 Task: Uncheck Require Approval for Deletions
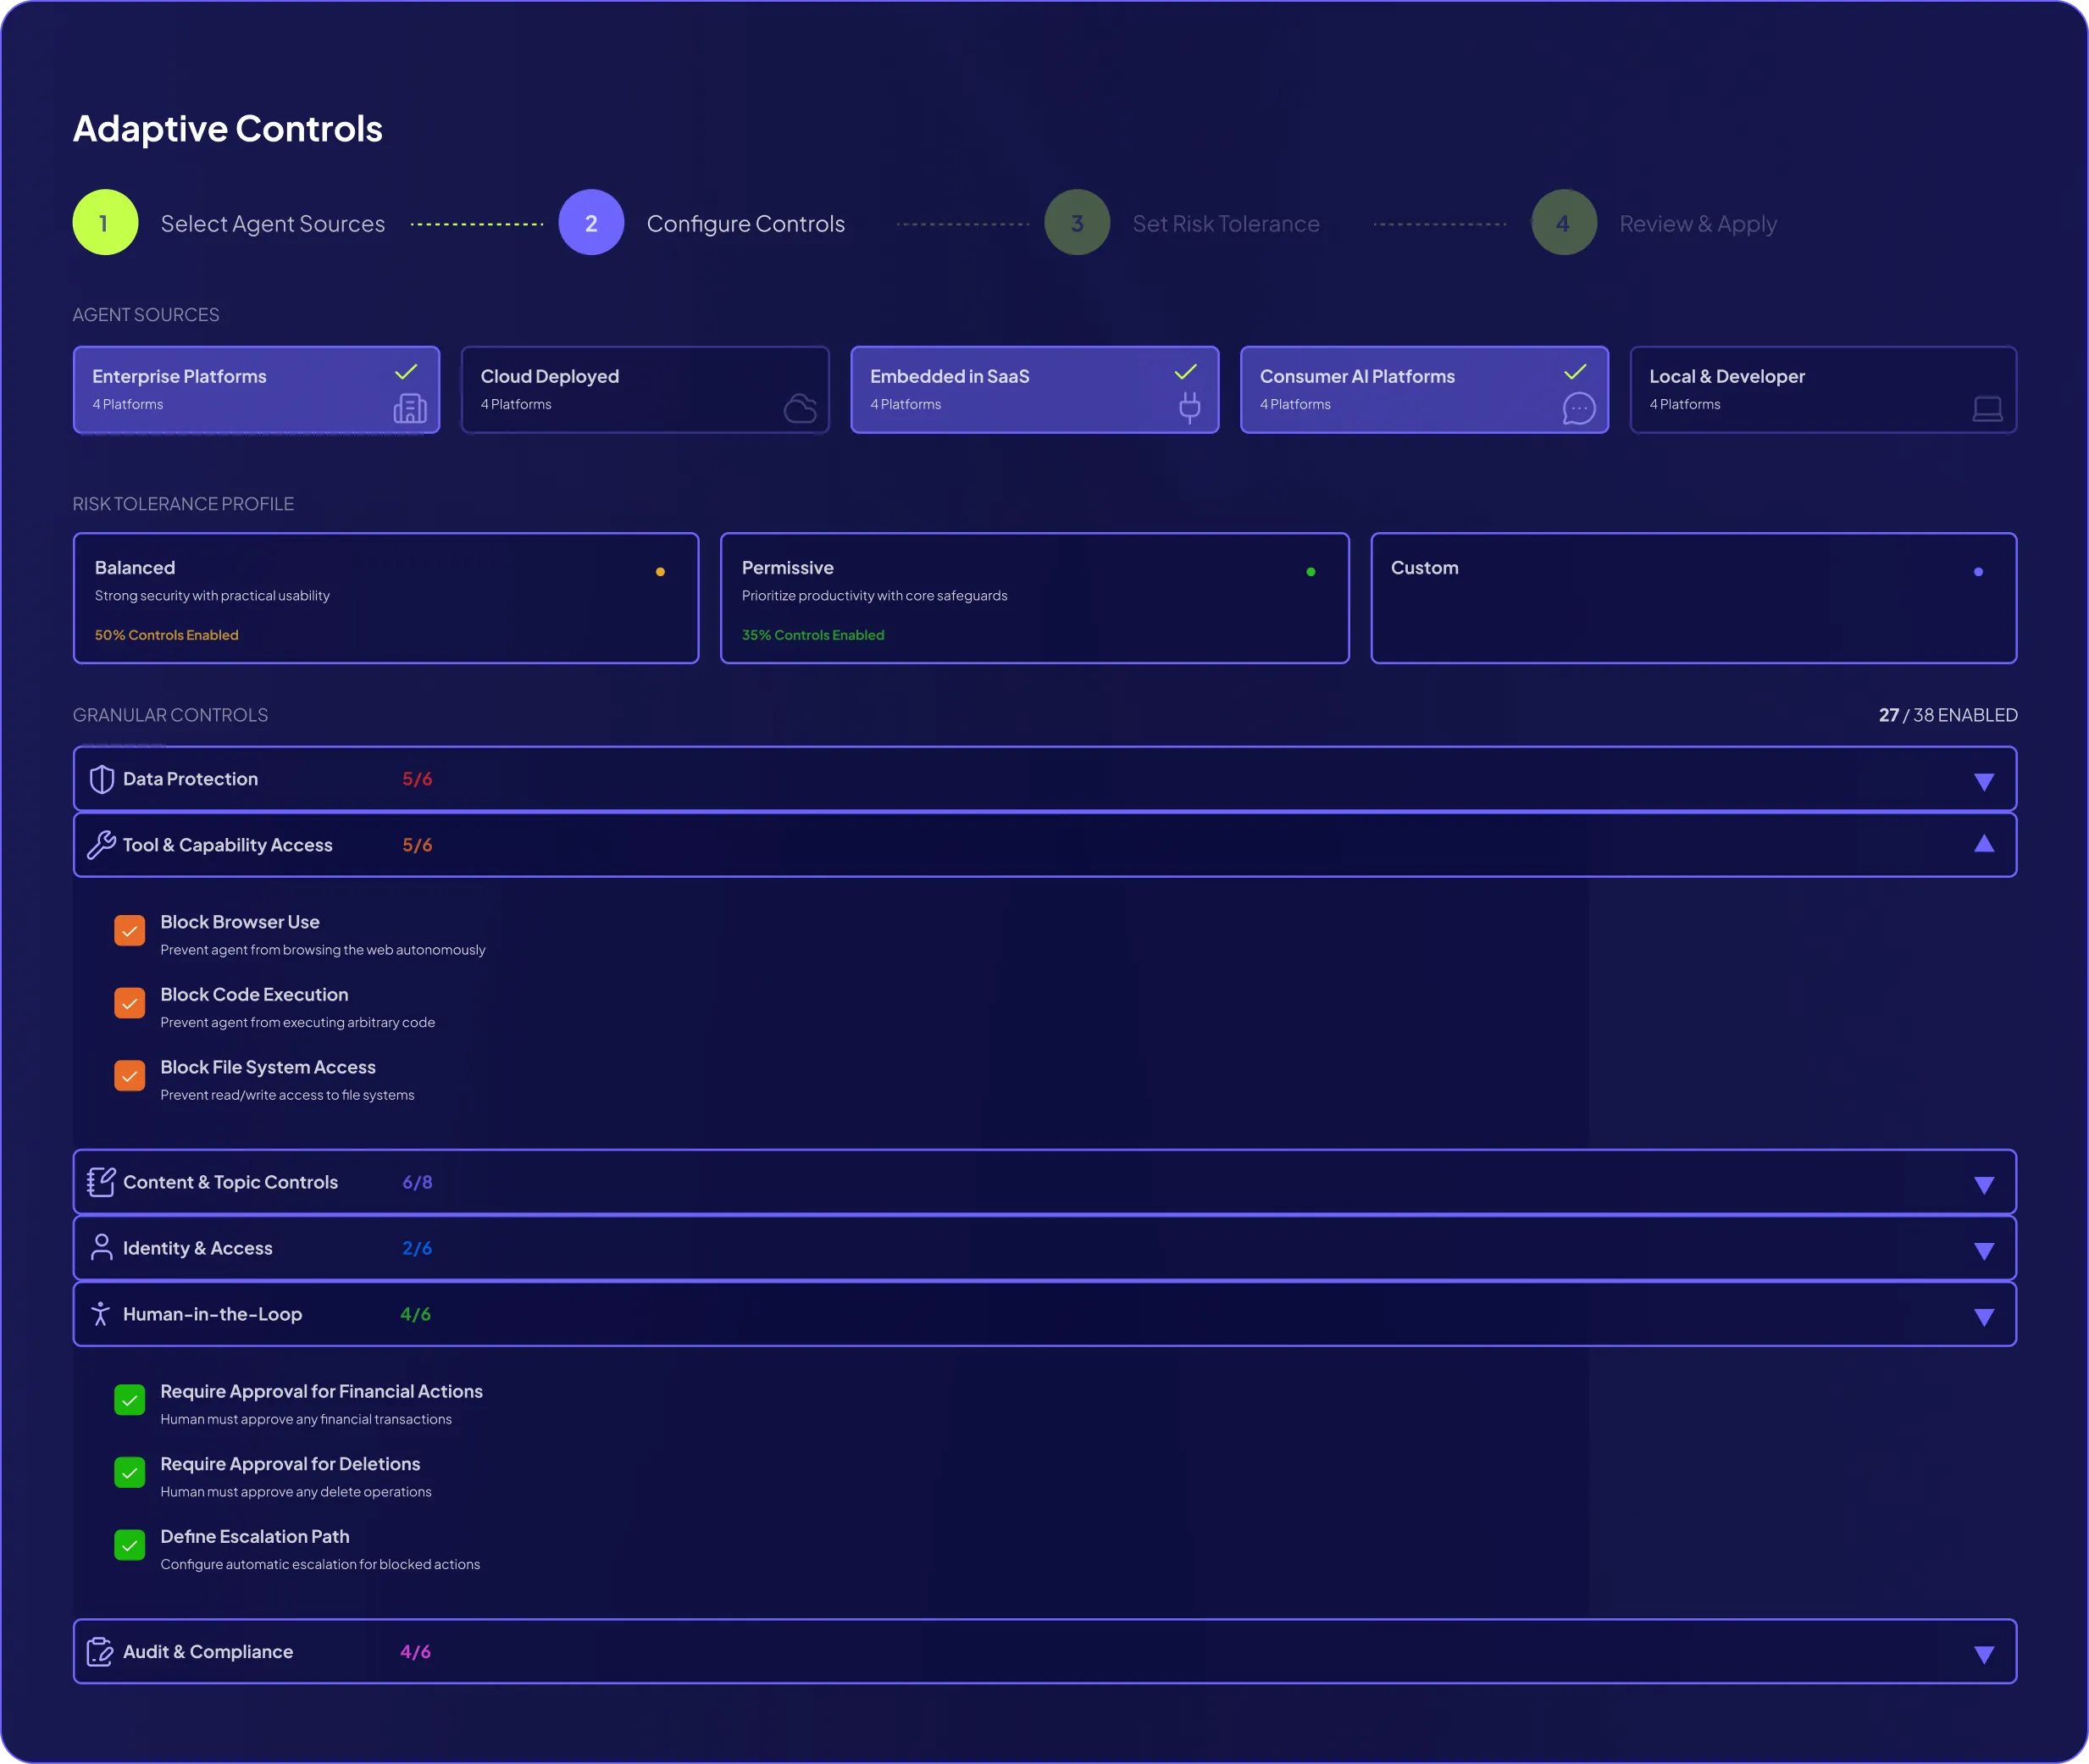pyautogui.click(x=130, y=1473)
